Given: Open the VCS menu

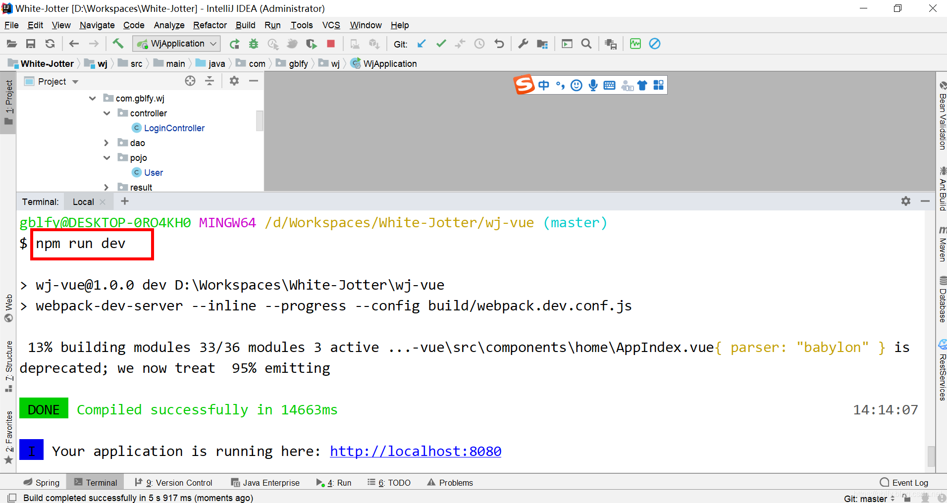Looking at the screenshot, I should pyautogui.click(x=331, y=25).
